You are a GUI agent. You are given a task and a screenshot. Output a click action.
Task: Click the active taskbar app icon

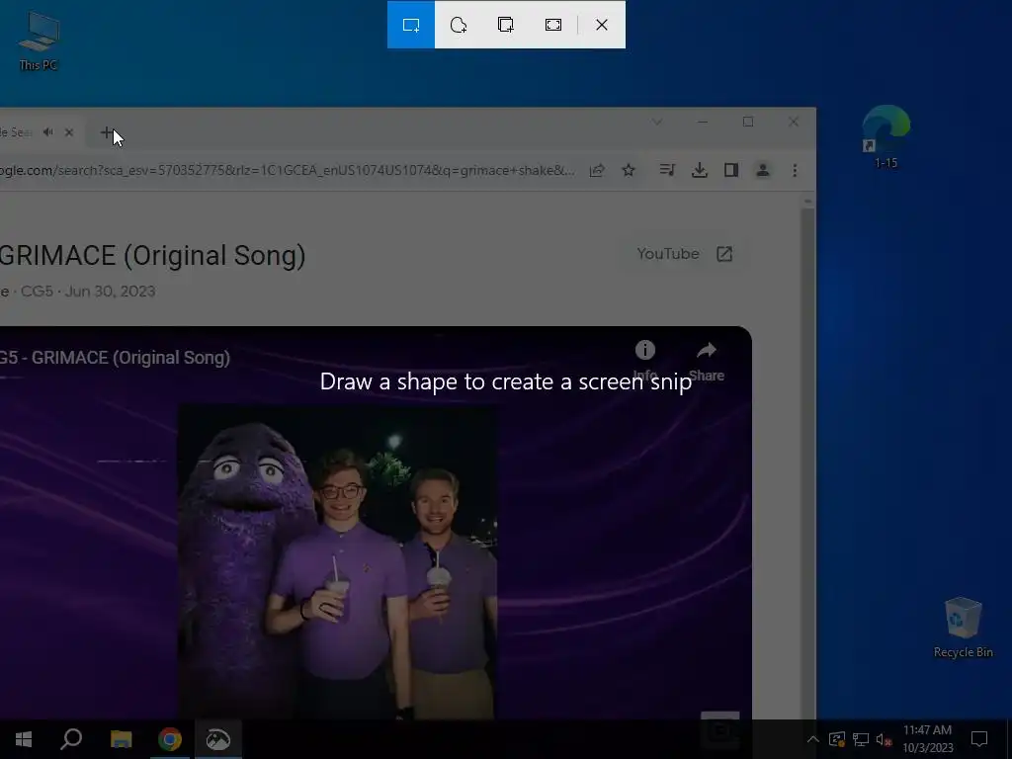[x=218, y=739]
